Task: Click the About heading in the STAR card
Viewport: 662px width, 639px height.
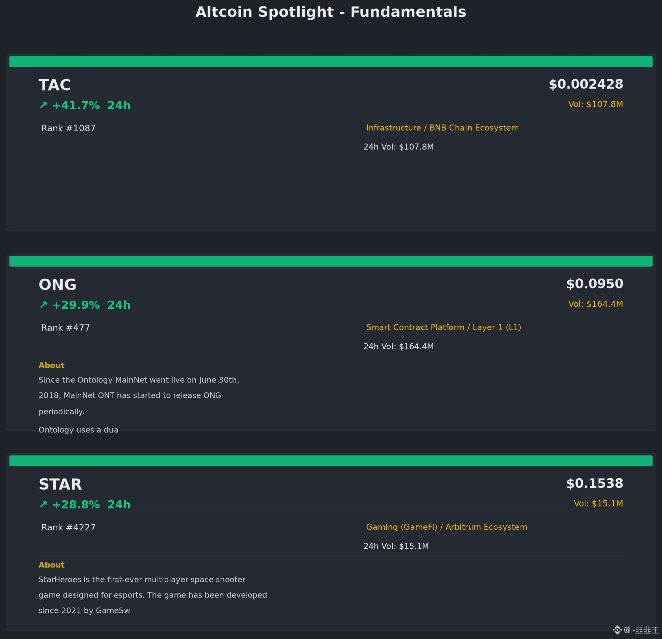Action: [x=51, y=565]
